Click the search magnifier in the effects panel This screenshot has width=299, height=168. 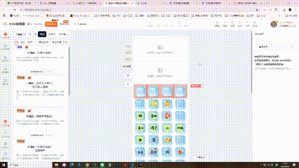tap(30, 34)
